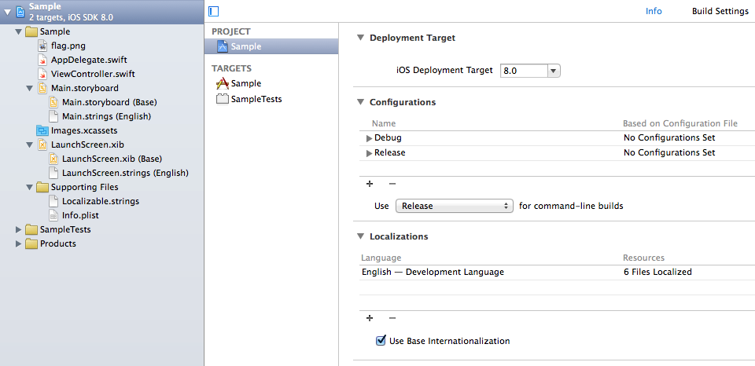Click the Main.storyboard (Base) file icon
Screen dimensions: 755x366
coord(54,102)
